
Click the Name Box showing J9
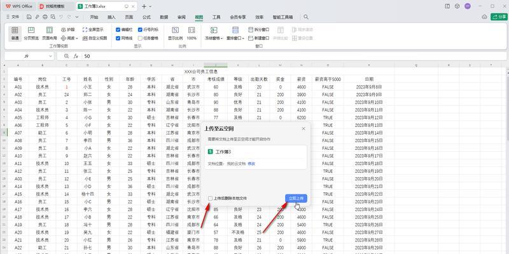click(27, 56)
